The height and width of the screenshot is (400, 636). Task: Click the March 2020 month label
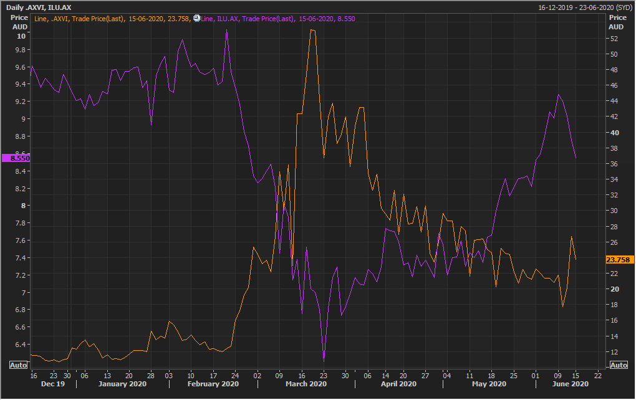pos(306,384)
